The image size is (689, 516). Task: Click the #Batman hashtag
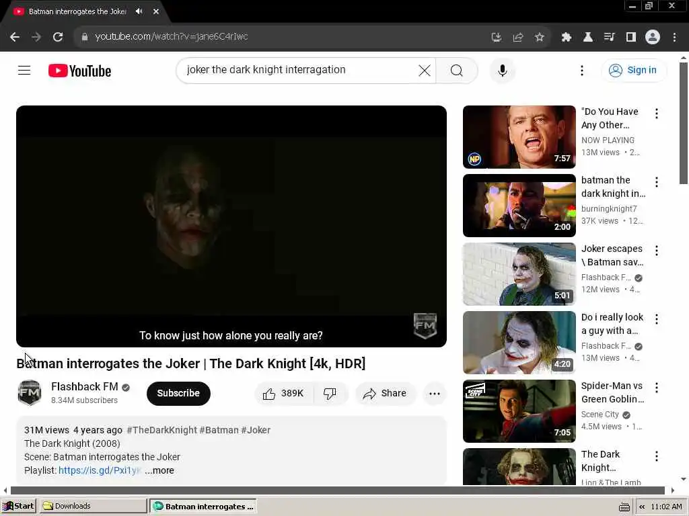pos(219,430)
